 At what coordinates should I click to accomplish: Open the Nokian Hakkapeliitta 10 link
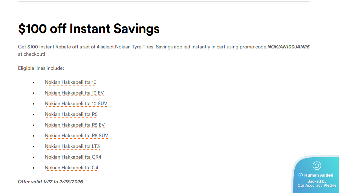70,82
